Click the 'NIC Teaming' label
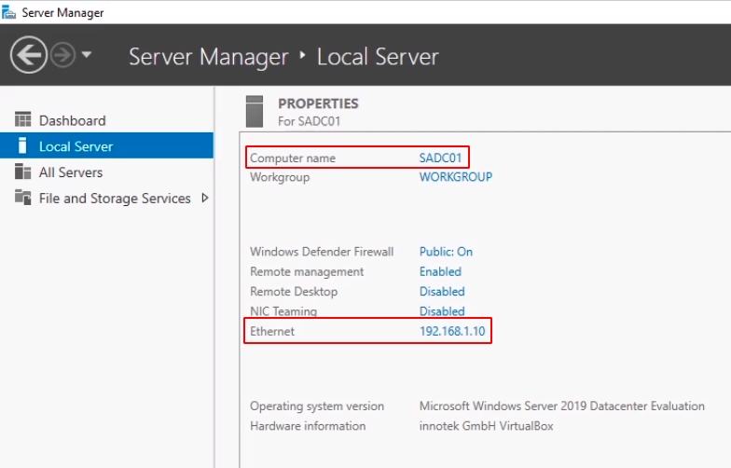The height and width of the screenshot is (468, 731). click(283, 311)
